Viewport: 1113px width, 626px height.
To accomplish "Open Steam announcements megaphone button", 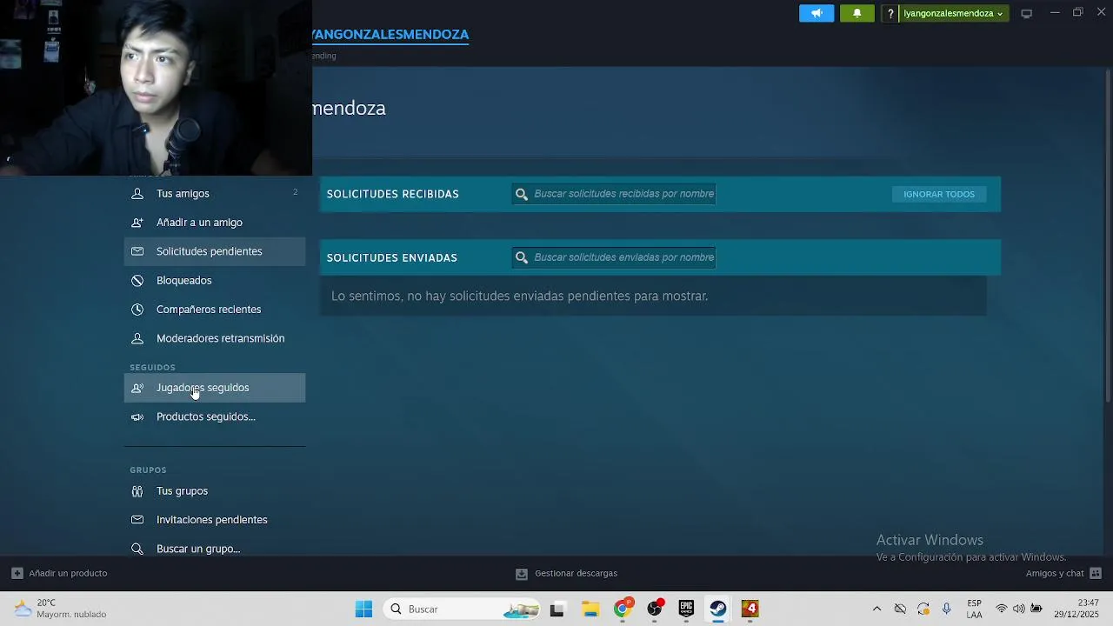I will (816, 13).
